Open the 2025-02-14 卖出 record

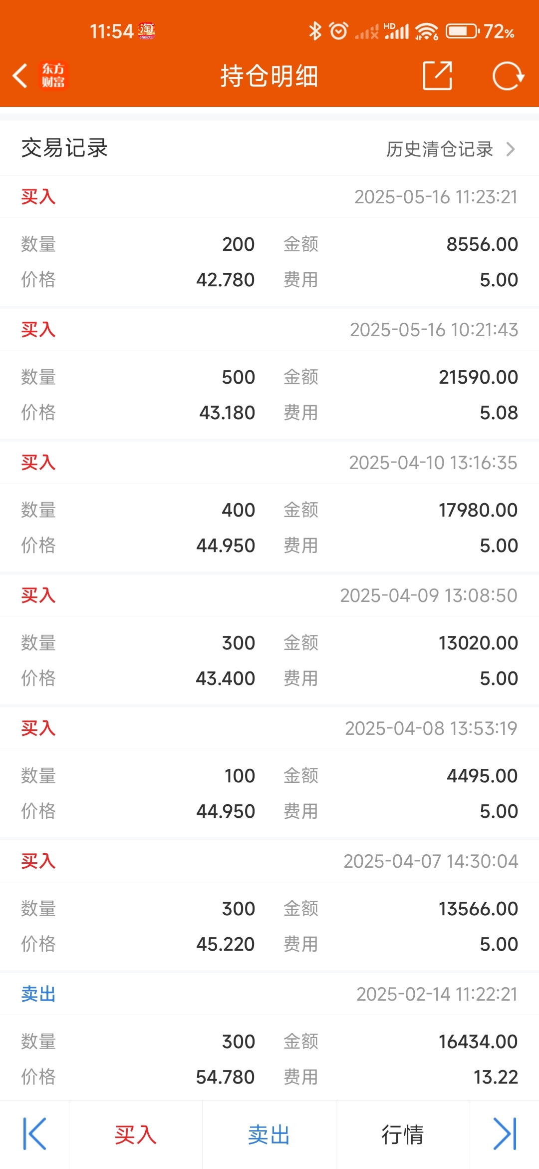click(x=269, y=1037)
